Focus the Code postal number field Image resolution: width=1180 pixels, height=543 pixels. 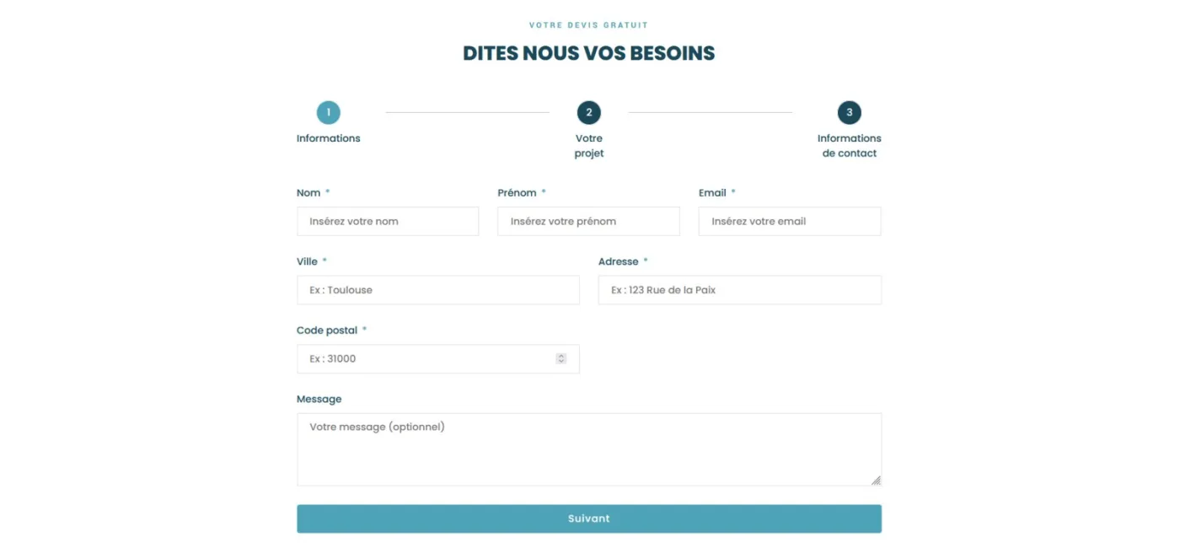pos(438,358)
